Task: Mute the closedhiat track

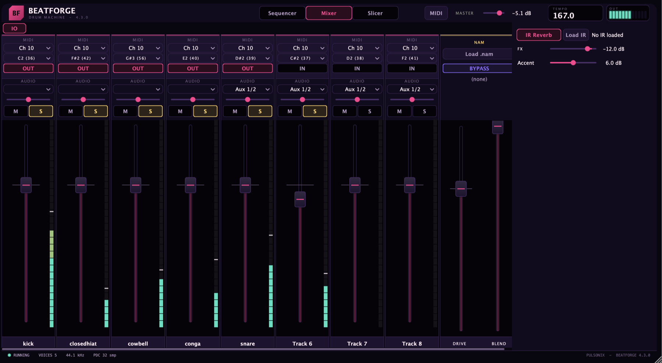Action: (x=71, y=111)
